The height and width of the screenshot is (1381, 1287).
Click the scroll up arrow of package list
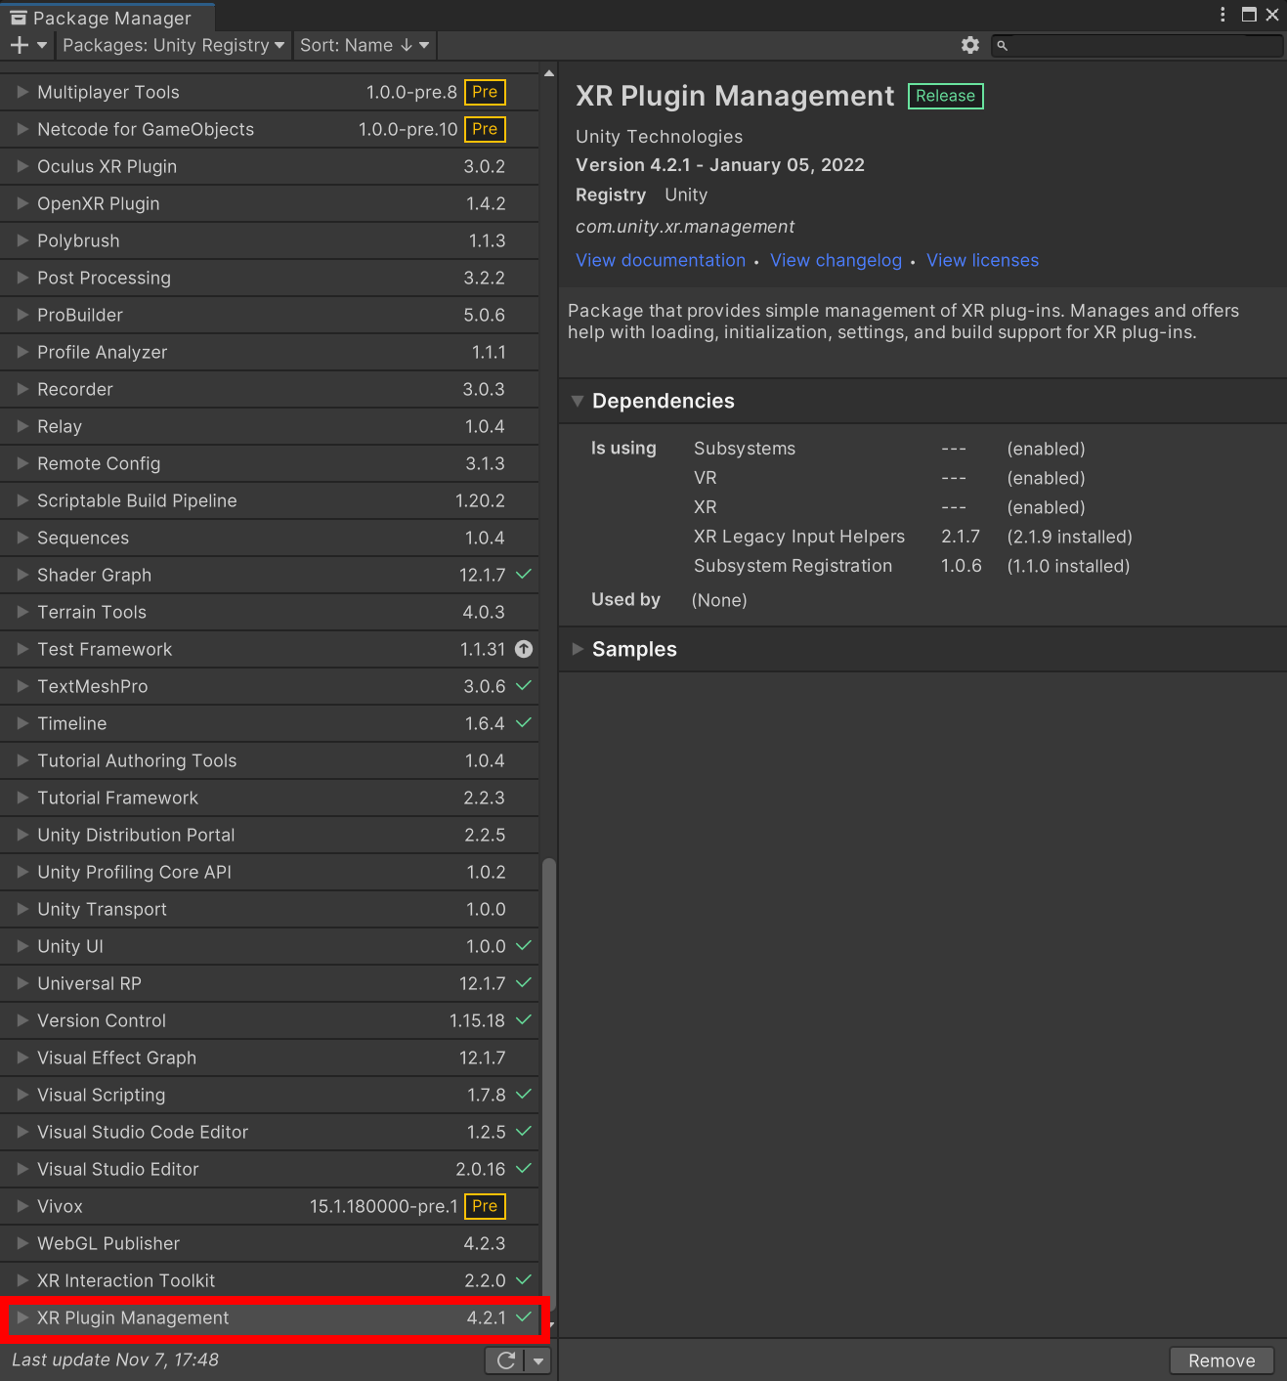tap(548, 73)
